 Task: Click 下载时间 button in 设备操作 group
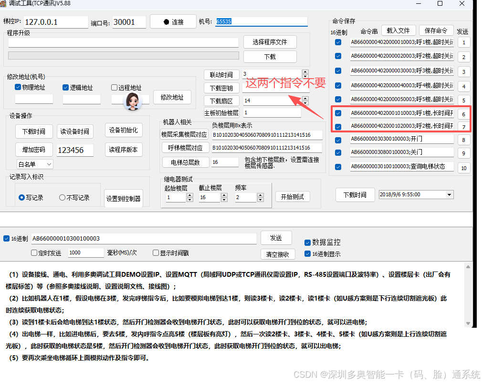(x=34, y=131)
